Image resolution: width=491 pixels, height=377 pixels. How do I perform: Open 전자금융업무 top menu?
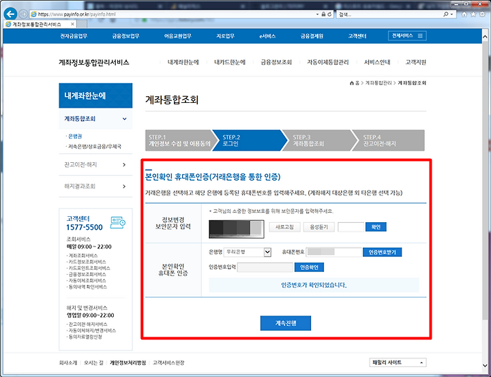74,36
